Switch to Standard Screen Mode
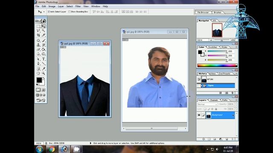 point(38,95)
